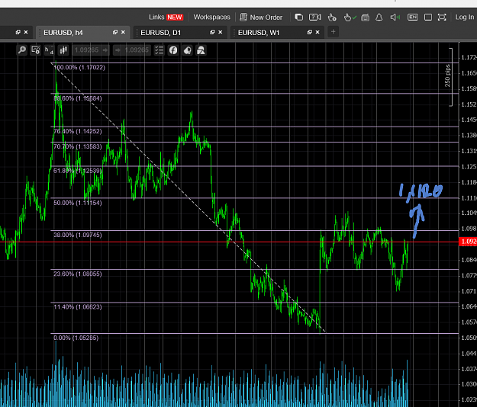This screenshot has width=477, height=407.
Task: Click the stacked windows icon after New Order
Action: (298, 18)
